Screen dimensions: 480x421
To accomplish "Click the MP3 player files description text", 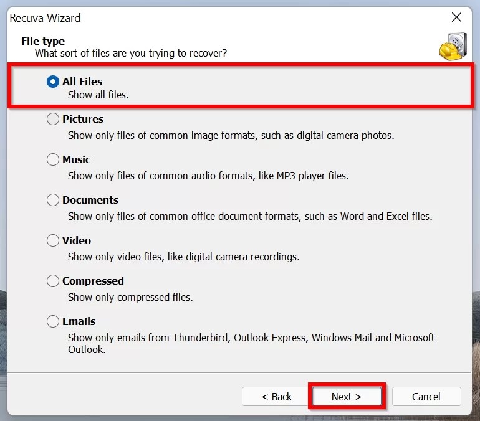I will 208,176.
